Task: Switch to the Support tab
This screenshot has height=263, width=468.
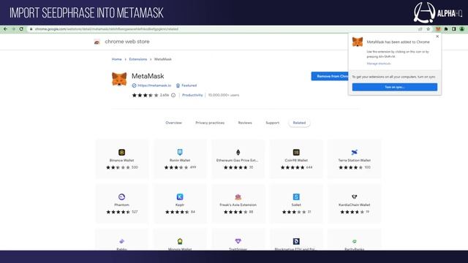Action: pos(273,123)
